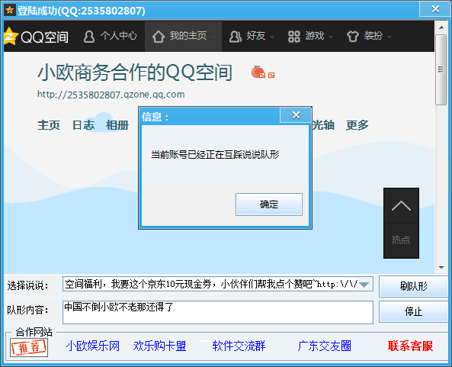Click the house icon for 我的主页

coord(159,37)
